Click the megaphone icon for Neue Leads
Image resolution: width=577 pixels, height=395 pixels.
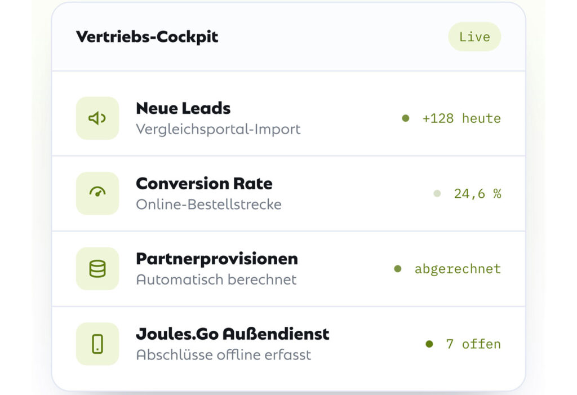[x=97, y=118]
